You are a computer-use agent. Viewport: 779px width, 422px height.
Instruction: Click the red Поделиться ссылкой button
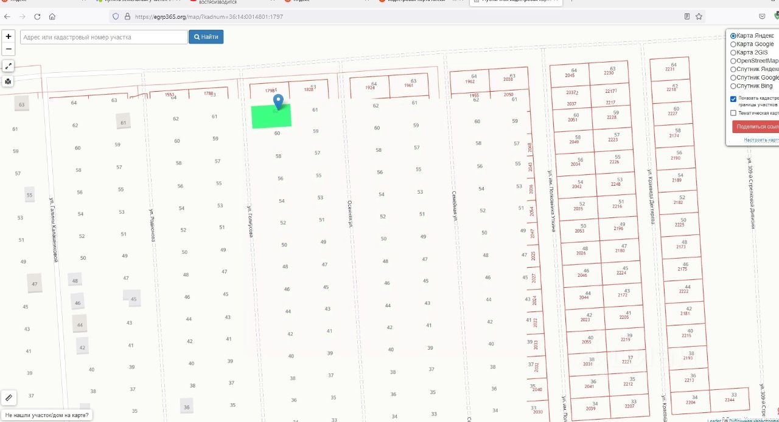(x=756, y=127)
